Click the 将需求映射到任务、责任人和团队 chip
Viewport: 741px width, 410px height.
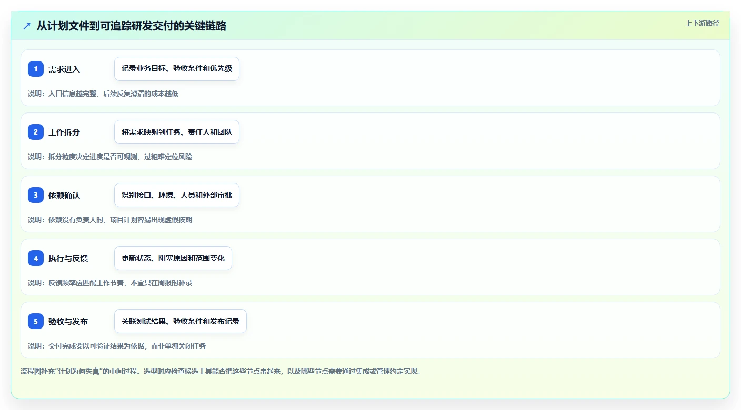(177, 132)
